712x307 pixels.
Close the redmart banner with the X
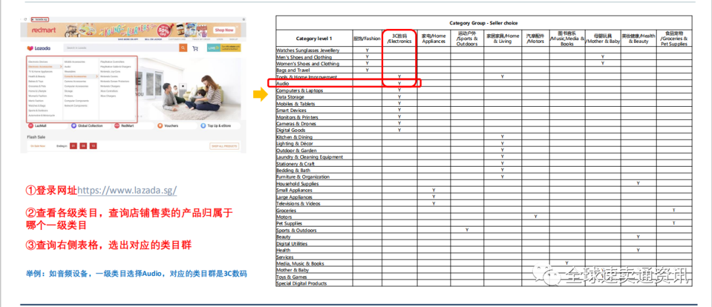coord(237,27)
